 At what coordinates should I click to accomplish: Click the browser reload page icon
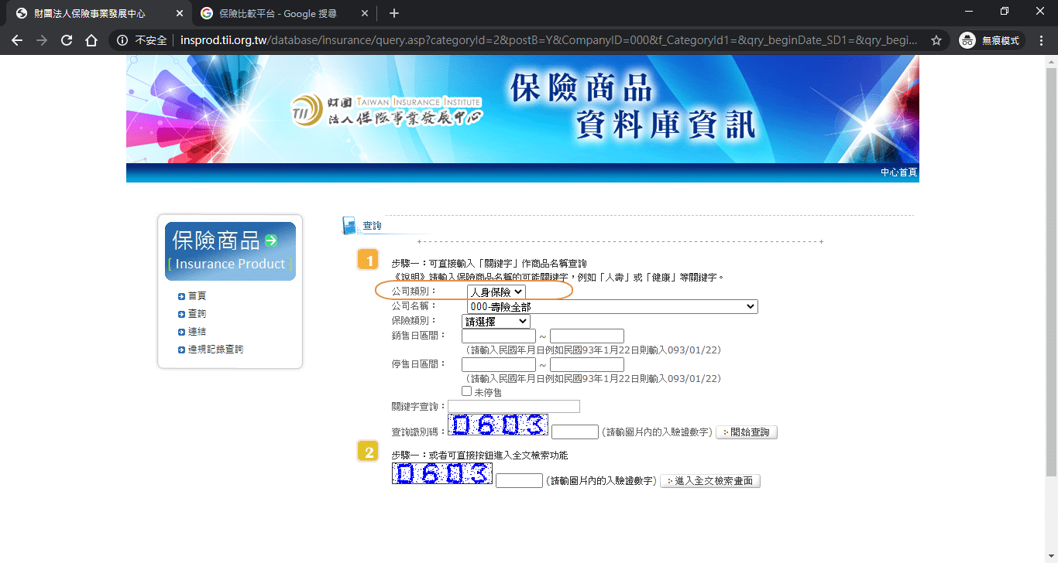(66, 39)
